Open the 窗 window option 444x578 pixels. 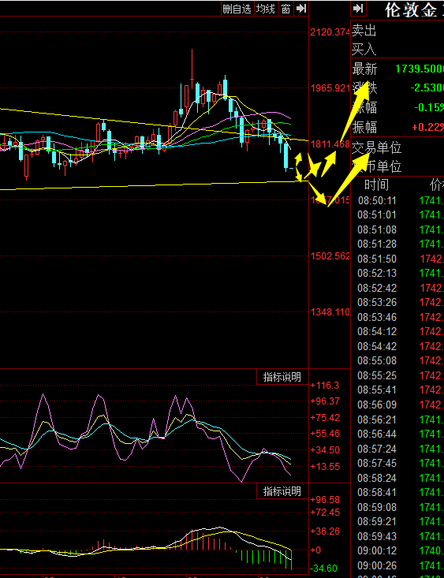[285, 9]
